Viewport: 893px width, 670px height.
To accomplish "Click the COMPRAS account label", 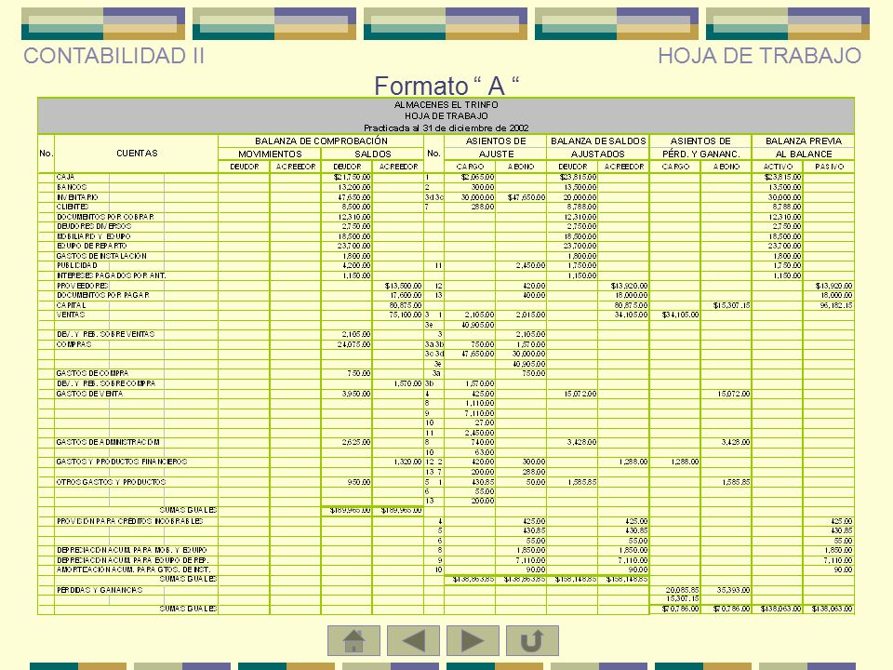I will pyautogui.click(x=74, y=344).
